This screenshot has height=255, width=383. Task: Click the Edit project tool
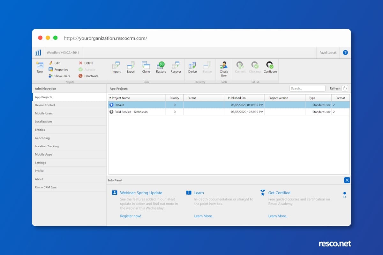pos(54,63)
